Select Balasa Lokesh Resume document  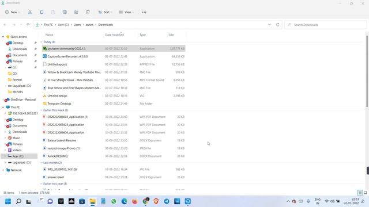tap(114, 140)
